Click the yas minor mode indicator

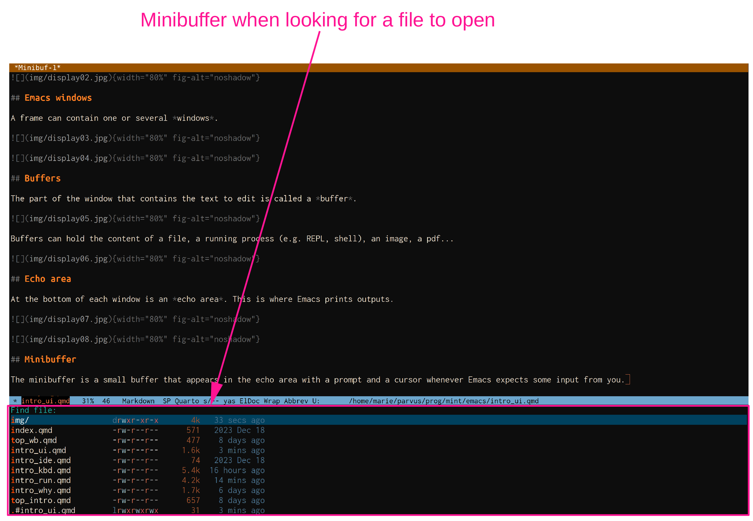pos(229,401)
